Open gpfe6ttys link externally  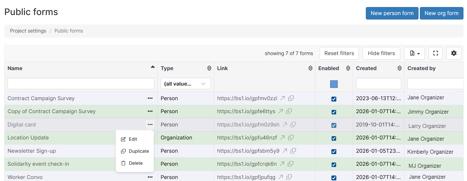pos(281,111)
